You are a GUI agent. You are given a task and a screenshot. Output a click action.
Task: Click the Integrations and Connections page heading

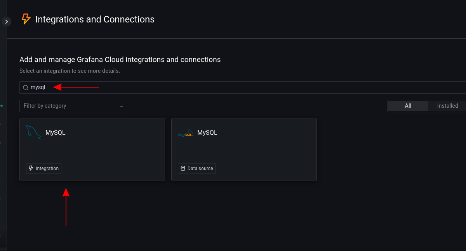click(x=95, y=19)
